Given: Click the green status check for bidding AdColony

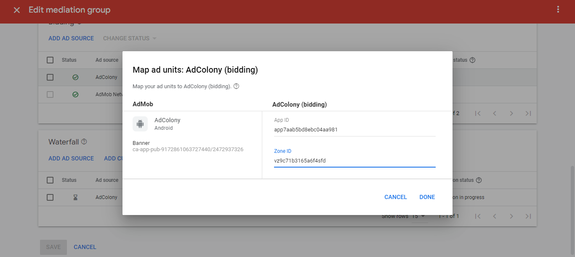Looking at the screenshot, I should (x=75, y=77).
